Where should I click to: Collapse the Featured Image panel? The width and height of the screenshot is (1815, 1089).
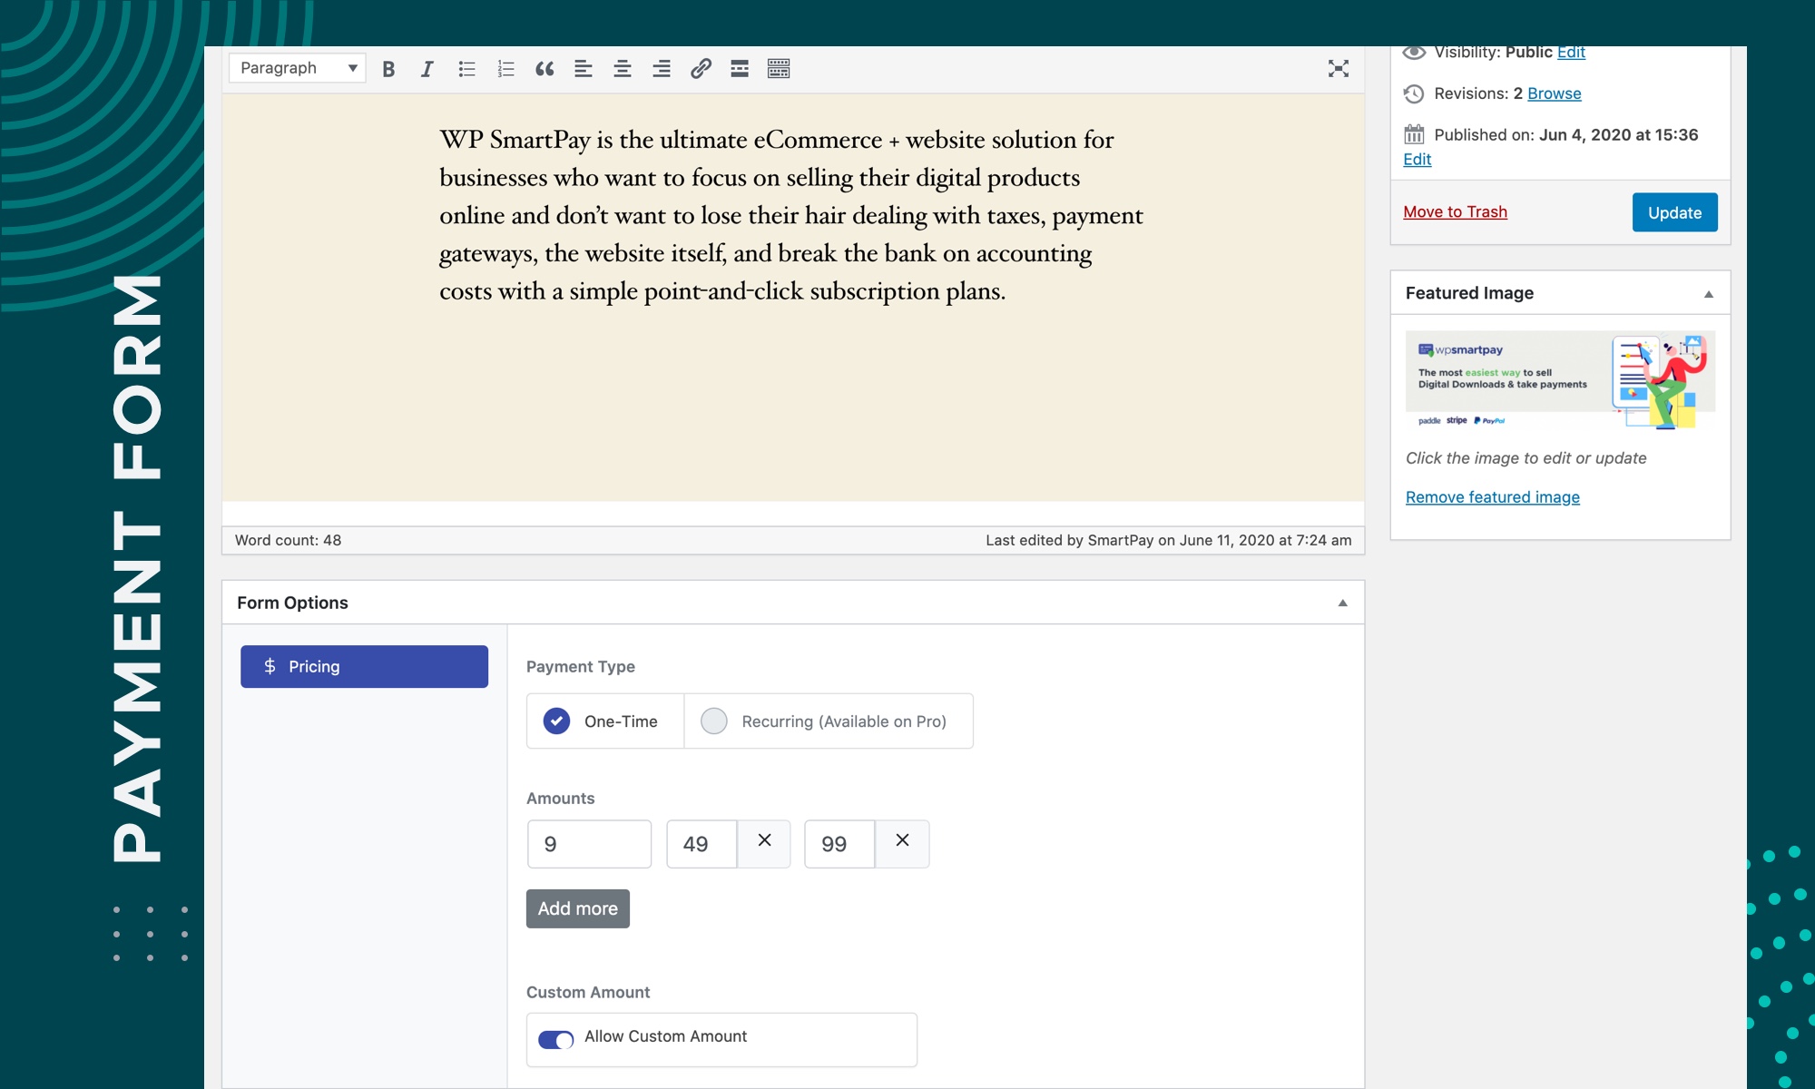click(1708, 294)
